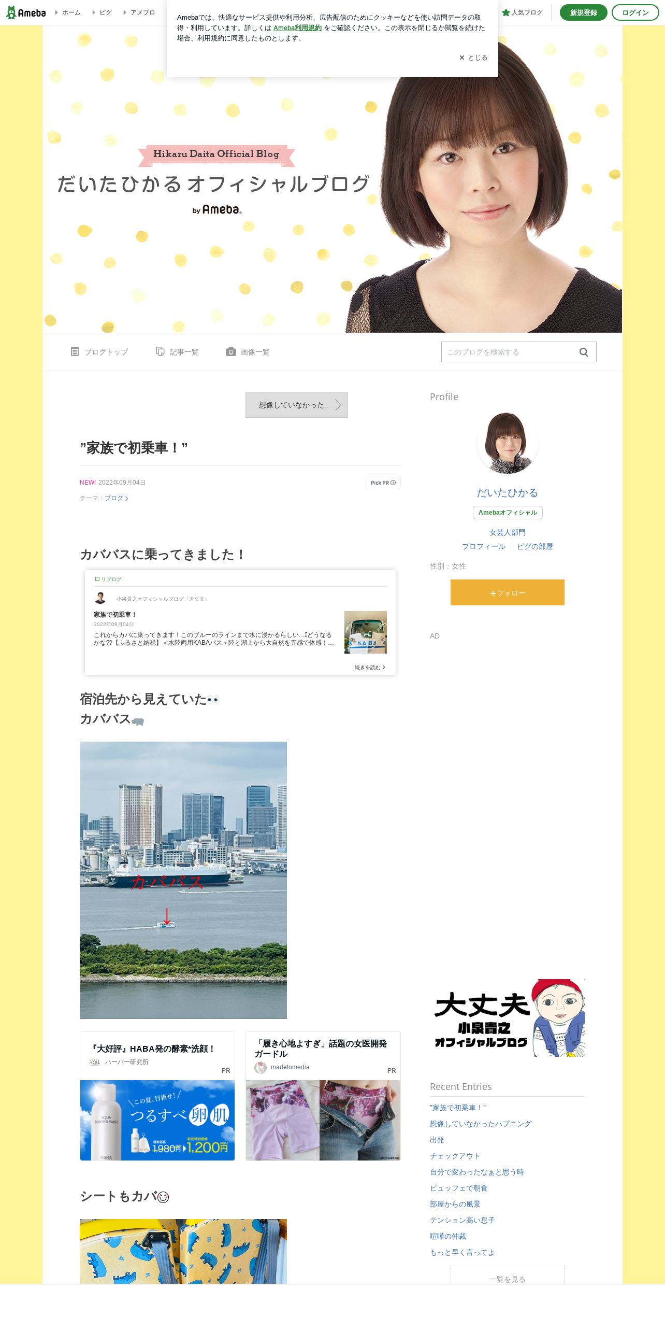Open recent entry 喧嘩の仲裁
This screenshot has width=665, height=1331.
pos(448,1236)
